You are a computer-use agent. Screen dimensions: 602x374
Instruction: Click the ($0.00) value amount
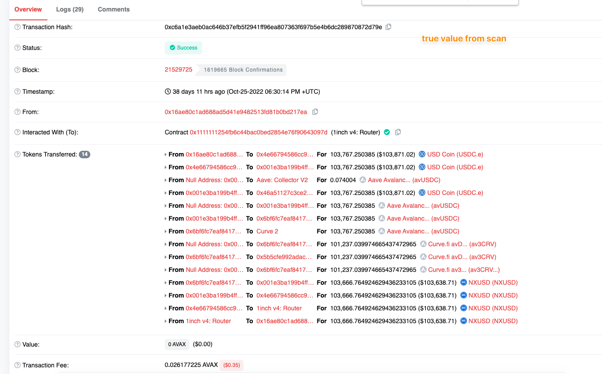pyautogui.click(x=203, y=344)
